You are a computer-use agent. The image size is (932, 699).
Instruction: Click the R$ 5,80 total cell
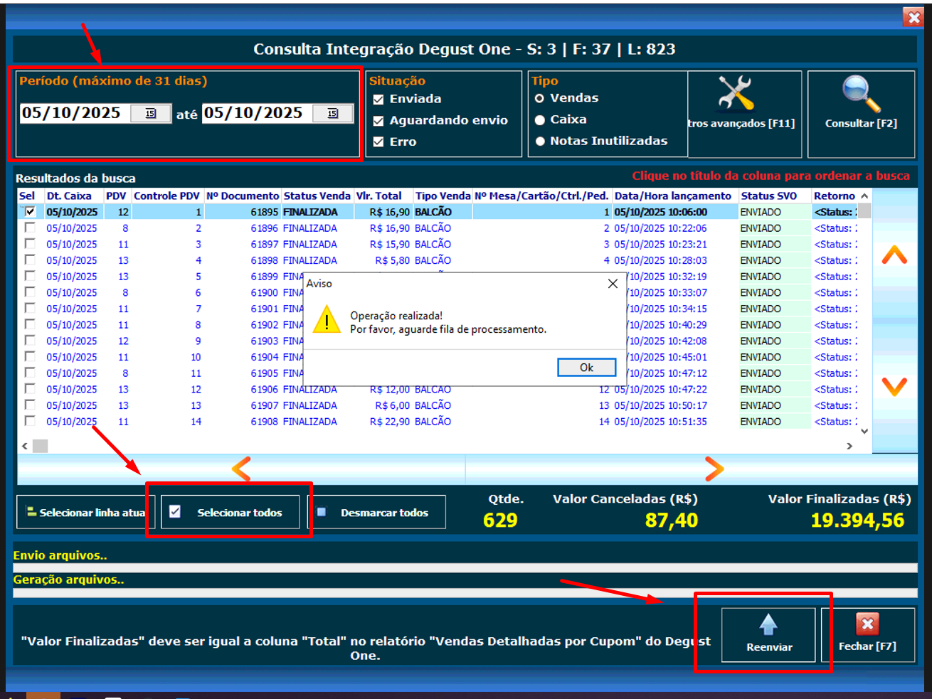click(393, 260)
